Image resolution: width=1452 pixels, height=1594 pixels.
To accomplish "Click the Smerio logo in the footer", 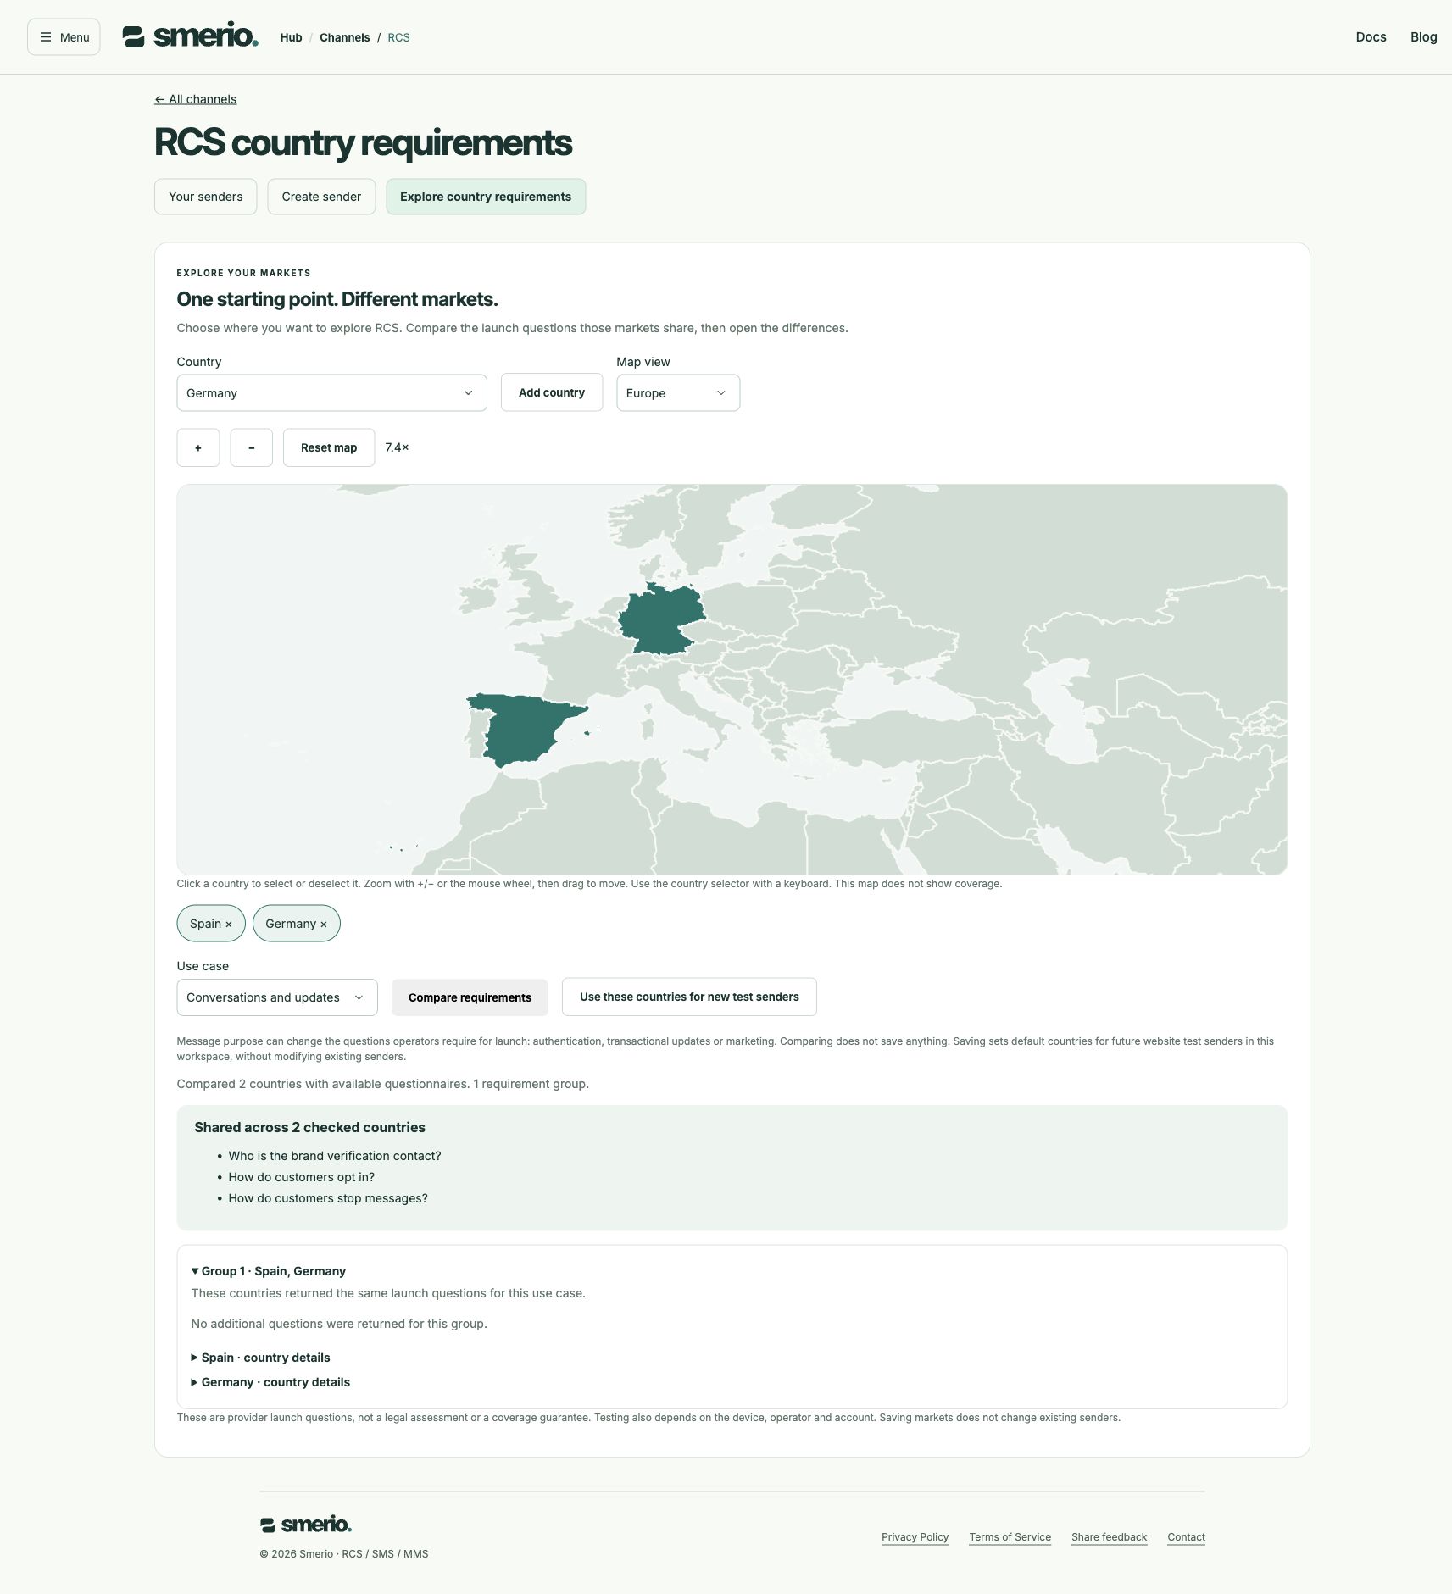I will pos(305,1525).
